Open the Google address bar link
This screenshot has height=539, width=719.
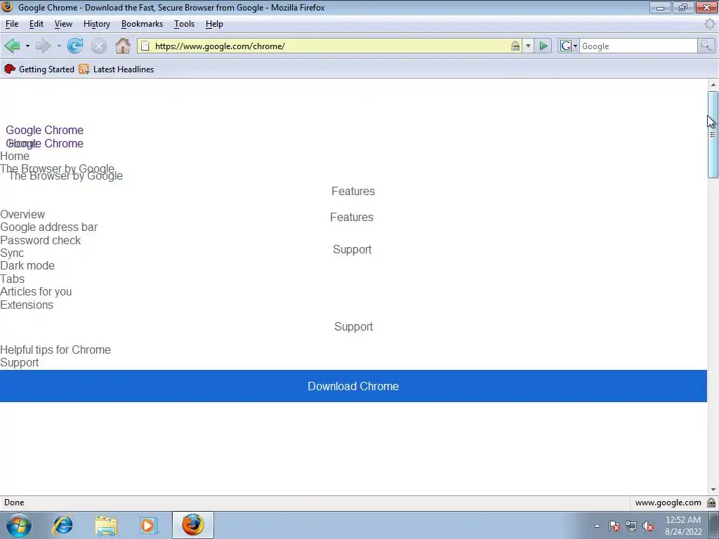click(x=48, y=227)
